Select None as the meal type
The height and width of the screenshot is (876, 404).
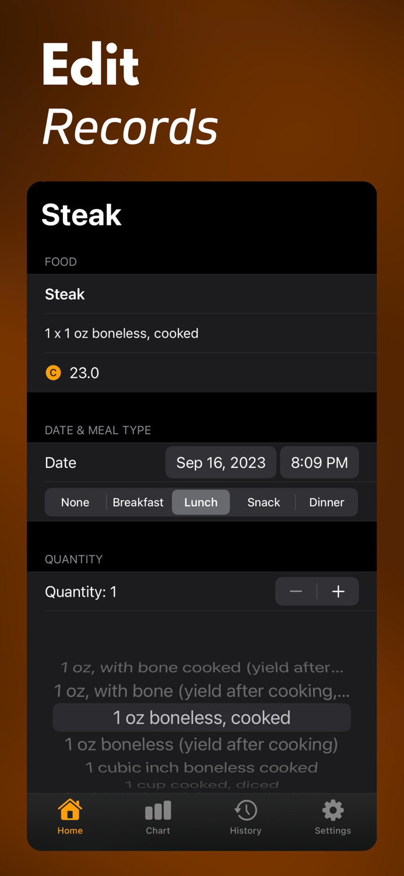(75, 502)
